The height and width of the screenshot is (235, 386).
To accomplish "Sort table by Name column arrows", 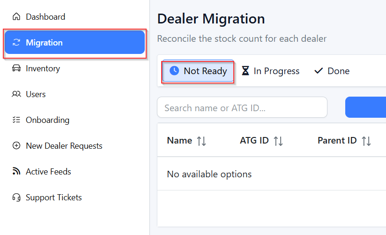I will (201, 141).
